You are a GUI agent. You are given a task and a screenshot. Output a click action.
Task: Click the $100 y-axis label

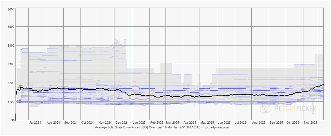point(11,101)
